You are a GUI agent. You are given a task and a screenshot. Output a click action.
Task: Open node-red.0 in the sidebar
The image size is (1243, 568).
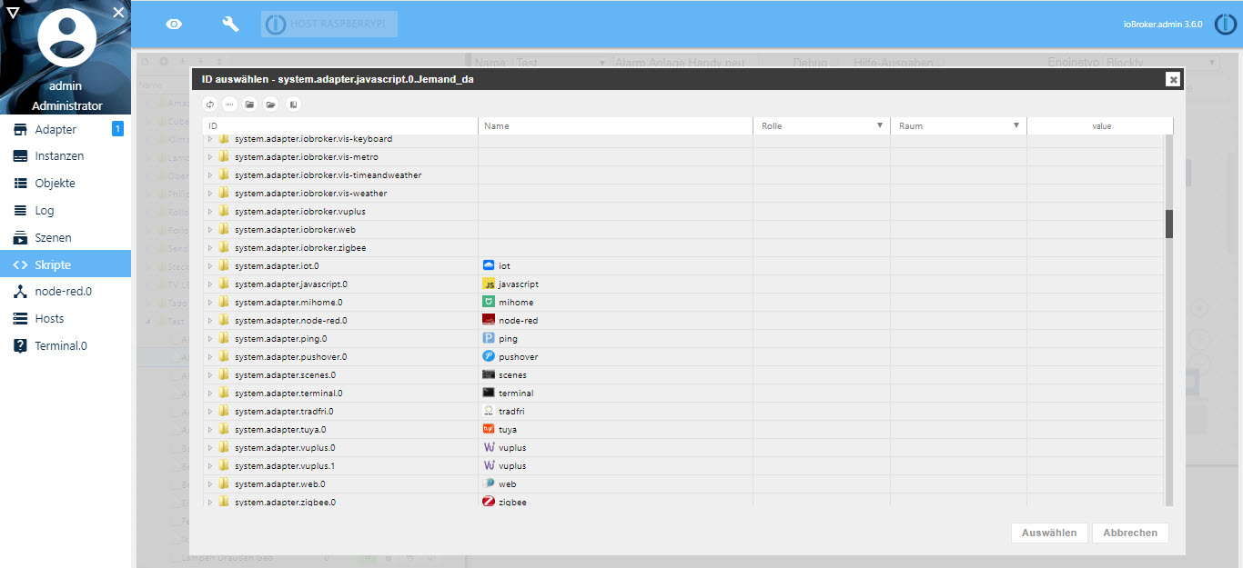coord(66,292)
